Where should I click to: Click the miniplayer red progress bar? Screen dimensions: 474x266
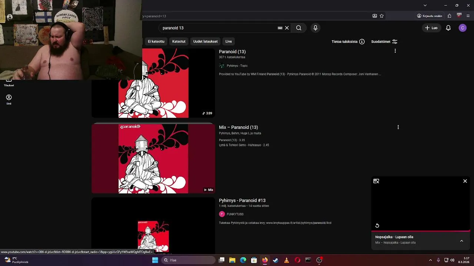(421, 231)
